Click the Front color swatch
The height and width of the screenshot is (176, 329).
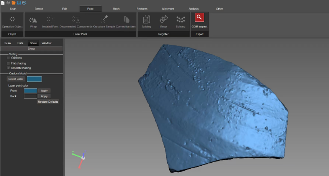30,90
